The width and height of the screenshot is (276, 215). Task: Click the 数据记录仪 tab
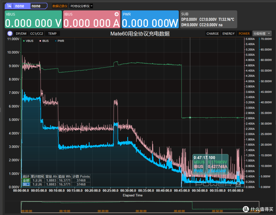pos(60,6)
